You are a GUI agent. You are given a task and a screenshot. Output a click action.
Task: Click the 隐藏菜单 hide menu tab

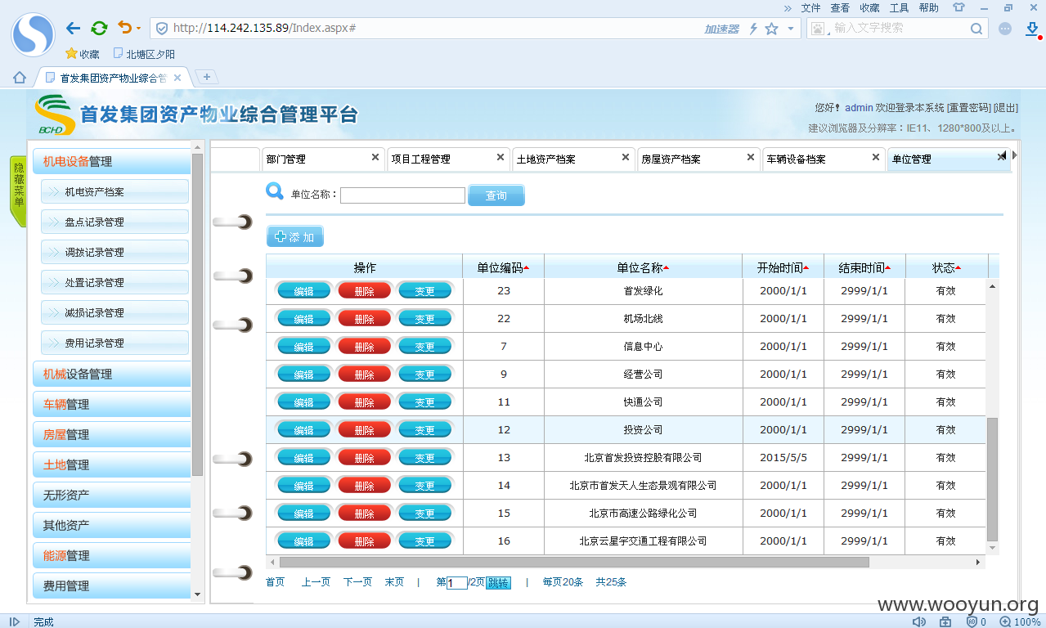(x=18, y=191)
